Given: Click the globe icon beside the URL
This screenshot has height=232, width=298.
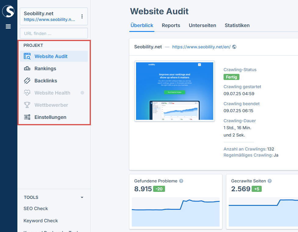Looking at the screenshot, I should pyautogui.click(x=234, y=47).
